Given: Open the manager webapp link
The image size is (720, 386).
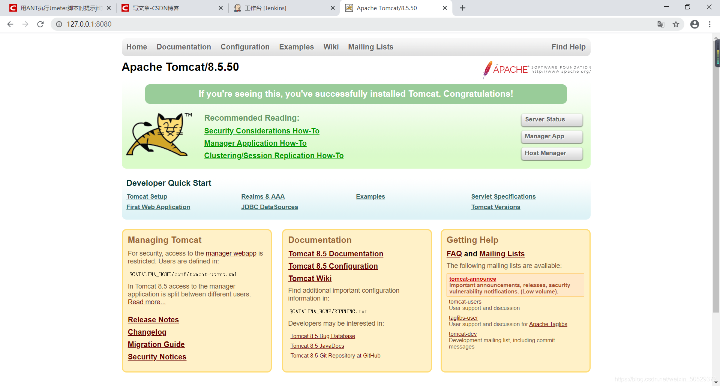Looking at the screenshot, I should (x=231, y=253).
